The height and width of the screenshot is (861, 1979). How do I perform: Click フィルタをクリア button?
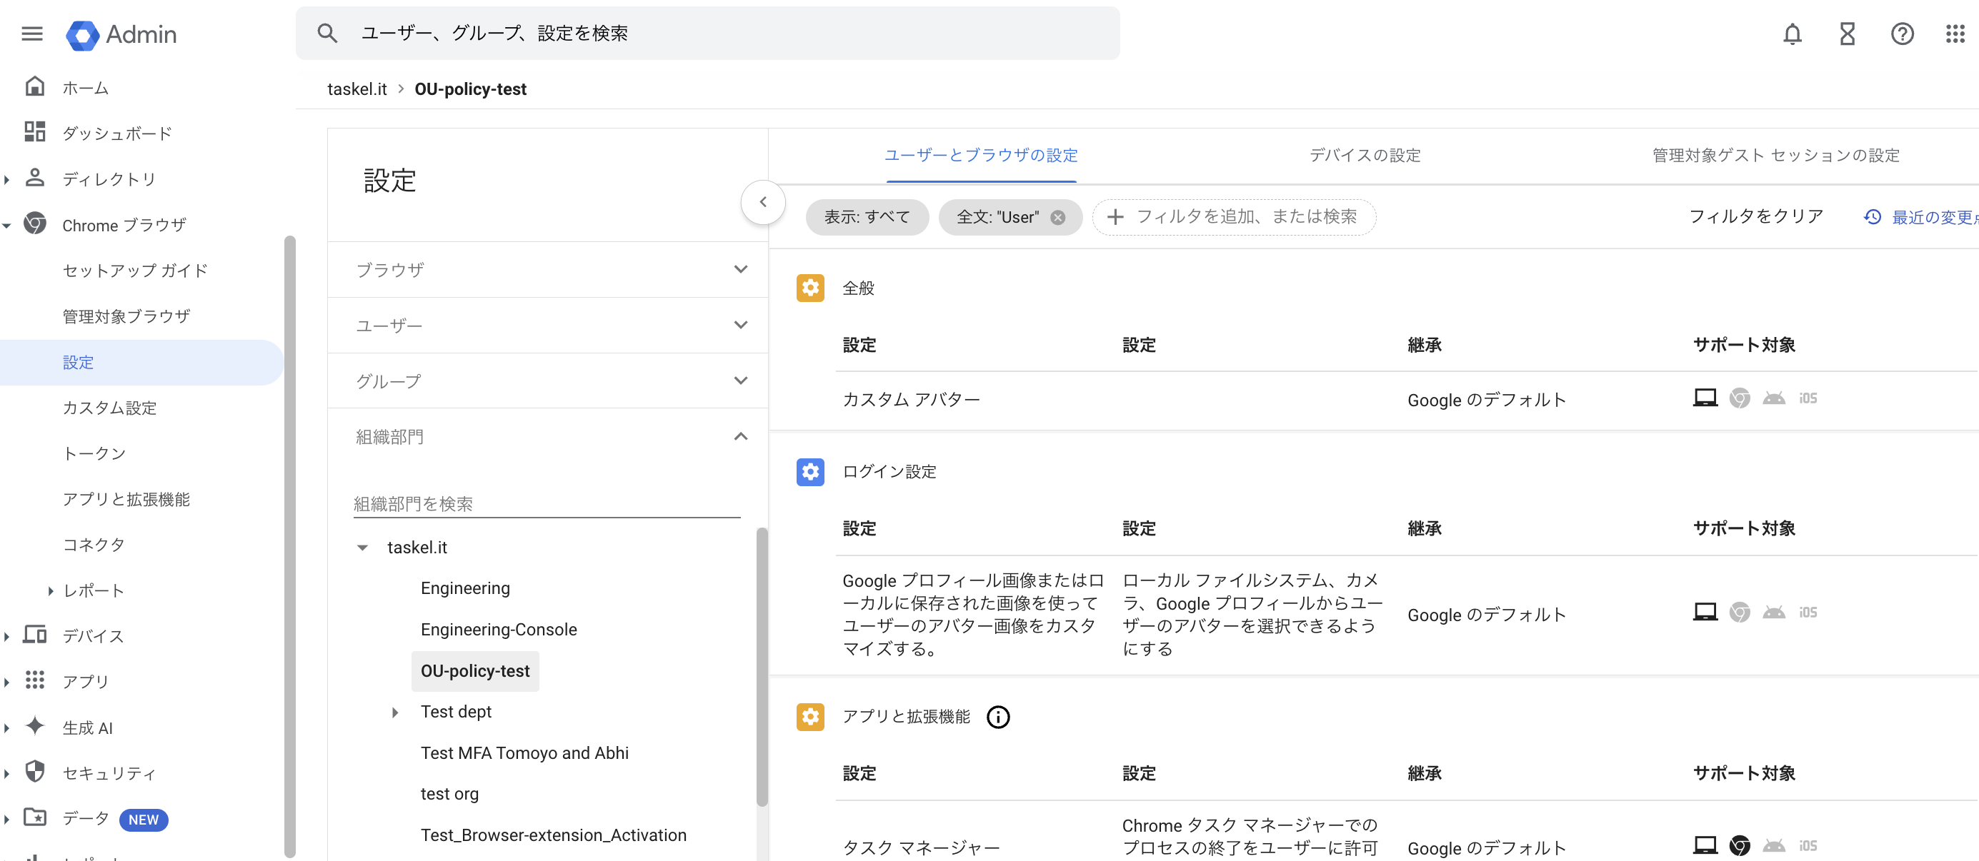click(1755, 216)
